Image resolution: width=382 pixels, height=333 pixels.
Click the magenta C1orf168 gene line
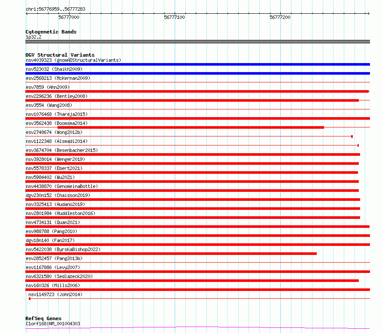[197, 328]
